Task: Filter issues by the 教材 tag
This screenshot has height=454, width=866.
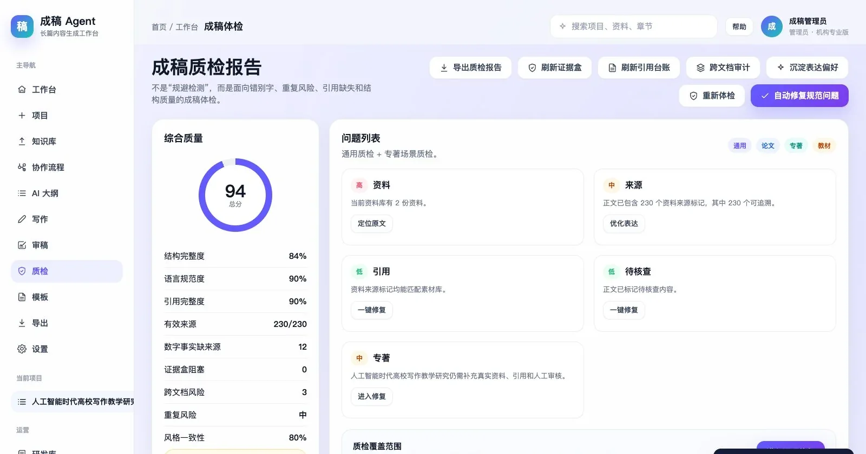Action: [x=824, y=145]
